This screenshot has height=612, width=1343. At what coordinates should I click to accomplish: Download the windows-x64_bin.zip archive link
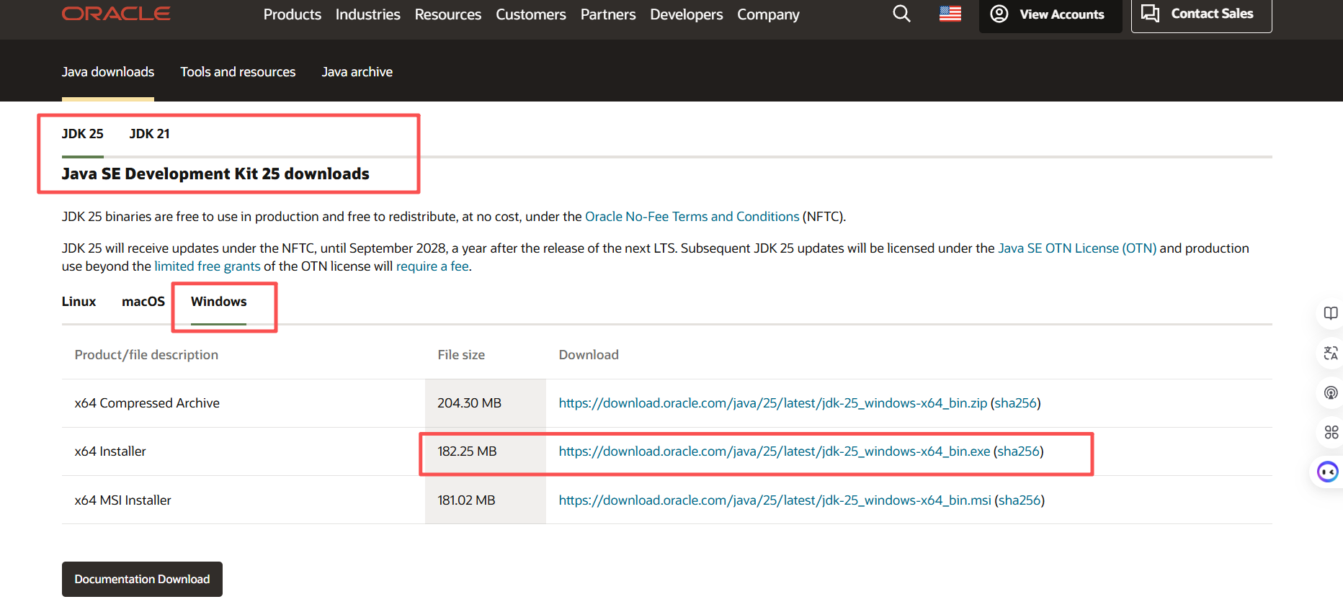tap(773, 403)
